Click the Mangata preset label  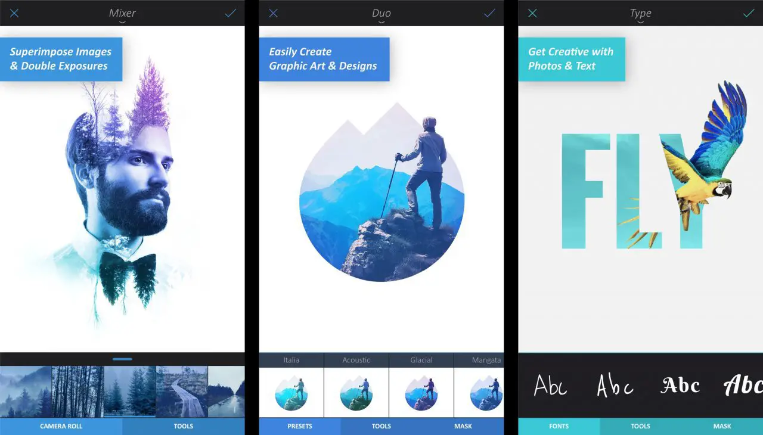pyautogui.click(x=486, y=360)
